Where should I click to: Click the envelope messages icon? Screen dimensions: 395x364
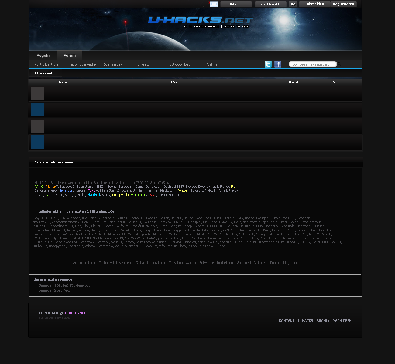(x=214, y=4)
